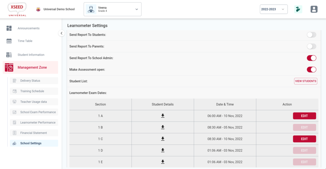
Task: Click the 08:30 AM - 05 Nov, 2022 cell
Action: click(x=225, y=127)
